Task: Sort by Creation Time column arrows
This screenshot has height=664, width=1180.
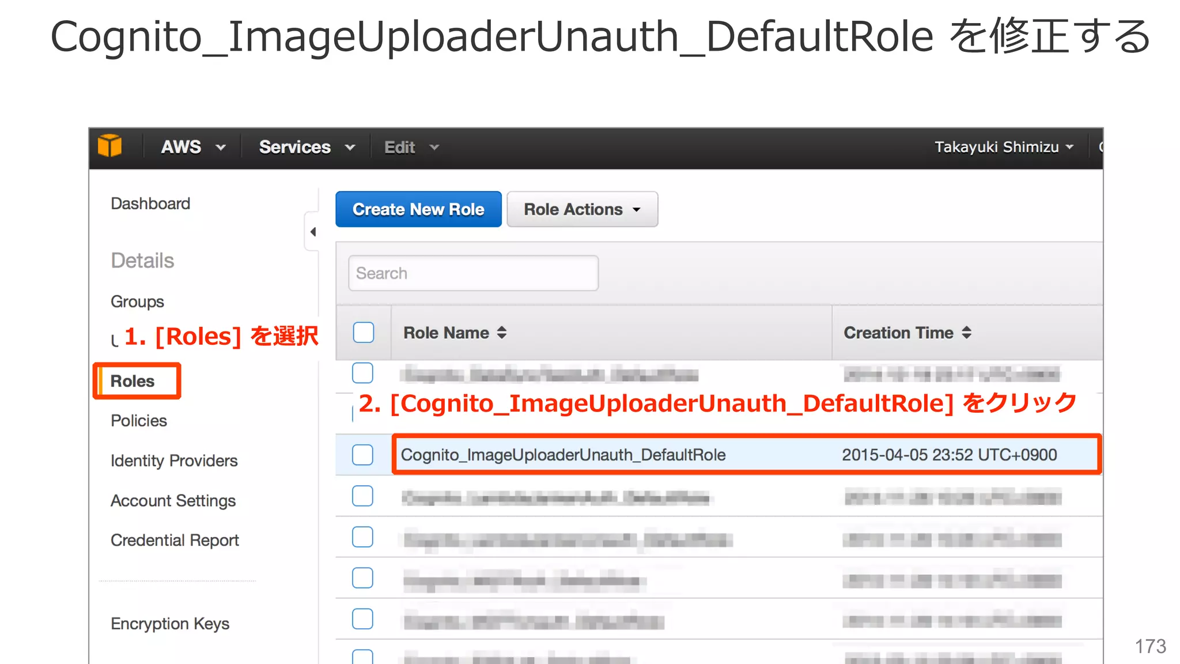Action: pos(967,333)
